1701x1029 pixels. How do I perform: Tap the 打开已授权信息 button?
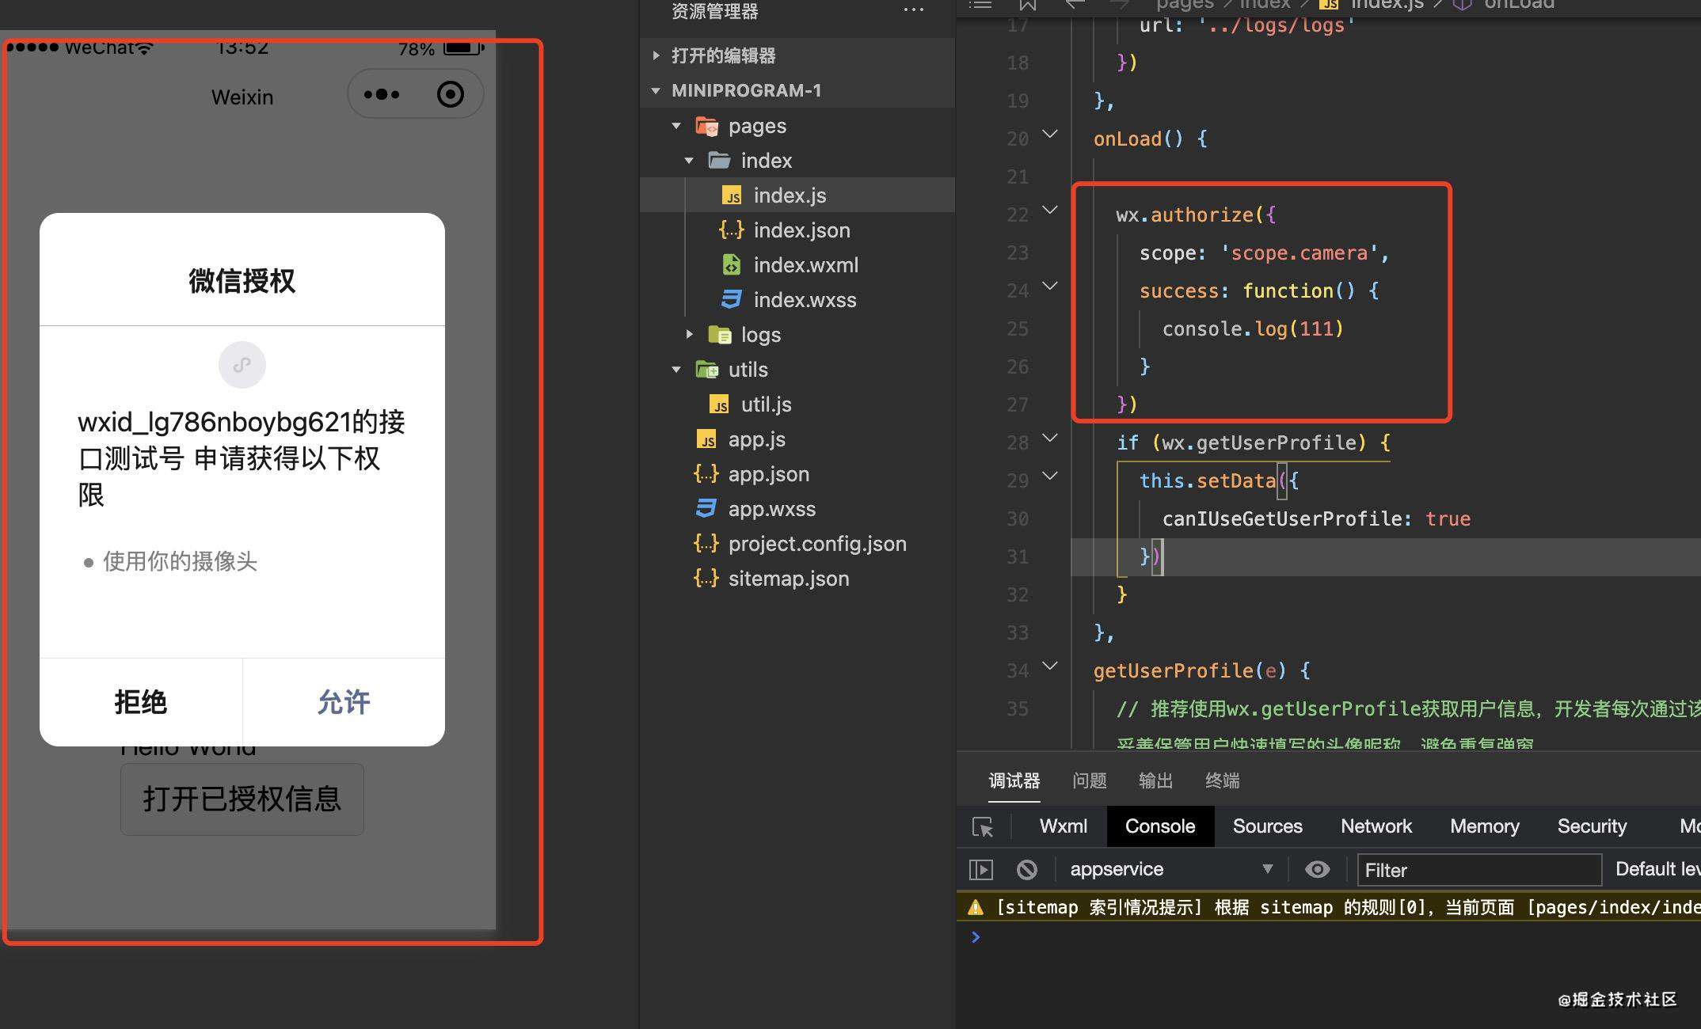242,799
